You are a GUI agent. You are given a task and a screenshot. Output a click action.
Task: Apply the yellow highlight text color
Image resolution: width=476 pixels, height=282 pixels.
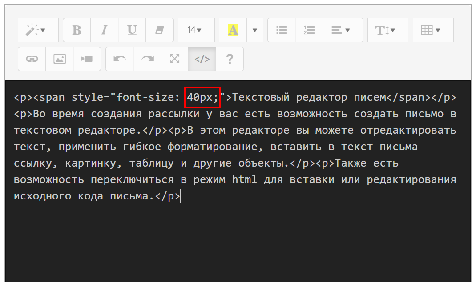tap(233, 30)
